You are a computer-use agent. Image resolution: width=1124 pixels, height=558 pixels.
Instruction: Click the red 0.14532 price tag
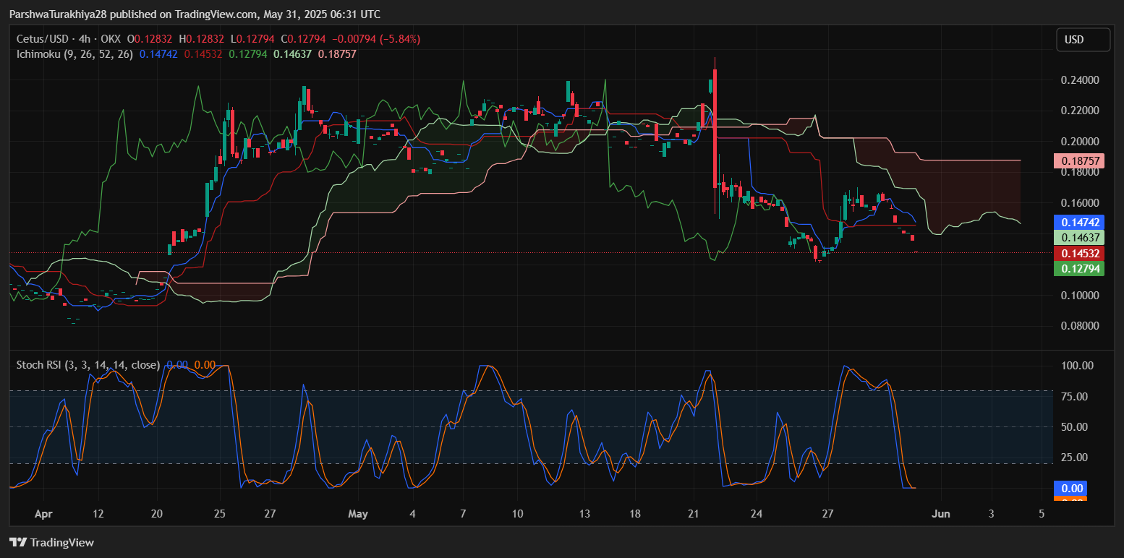point(1078,253)
